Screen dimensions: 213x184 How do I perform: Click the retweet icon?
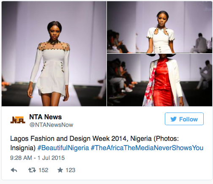point(32,170)
